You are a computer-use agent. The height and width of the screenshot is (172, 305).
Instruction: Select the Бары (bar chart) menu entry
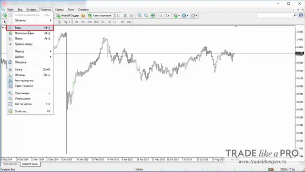point(30,28)
